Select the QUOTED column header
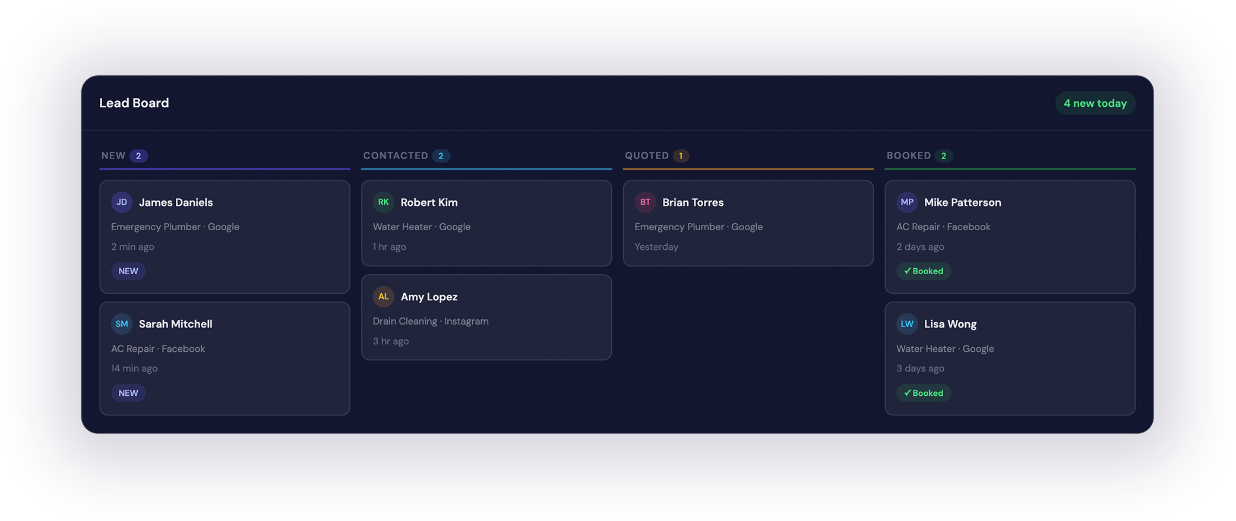The image size is (1236, 521). coord(647,155)
